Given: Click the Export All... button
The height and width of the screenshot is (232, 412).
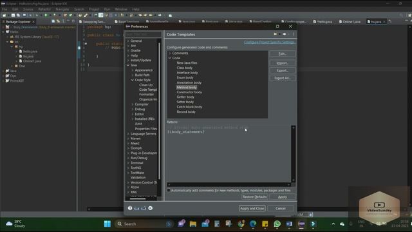Looking at the screenshot, I should [x=283, y=78].
